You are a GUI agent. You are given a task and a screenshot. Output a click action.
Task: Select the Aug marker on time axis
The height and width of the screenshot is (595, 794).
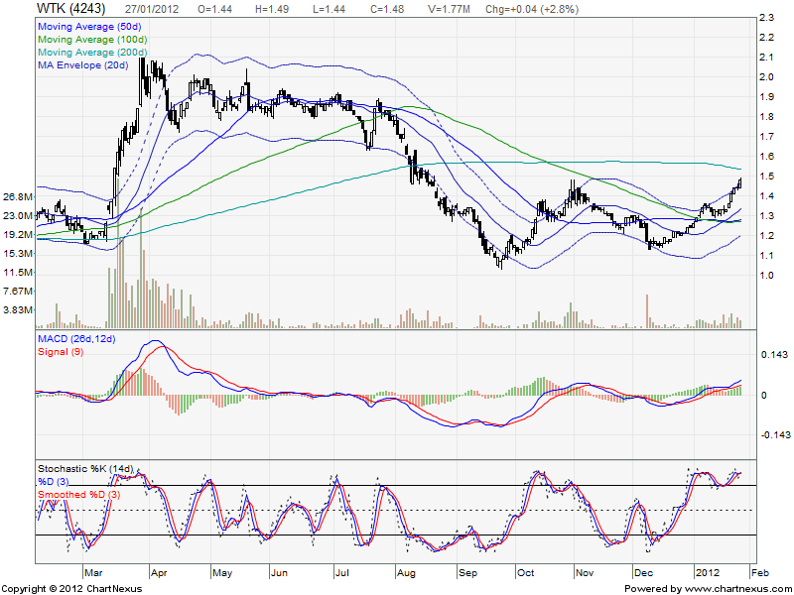point(405,573)
